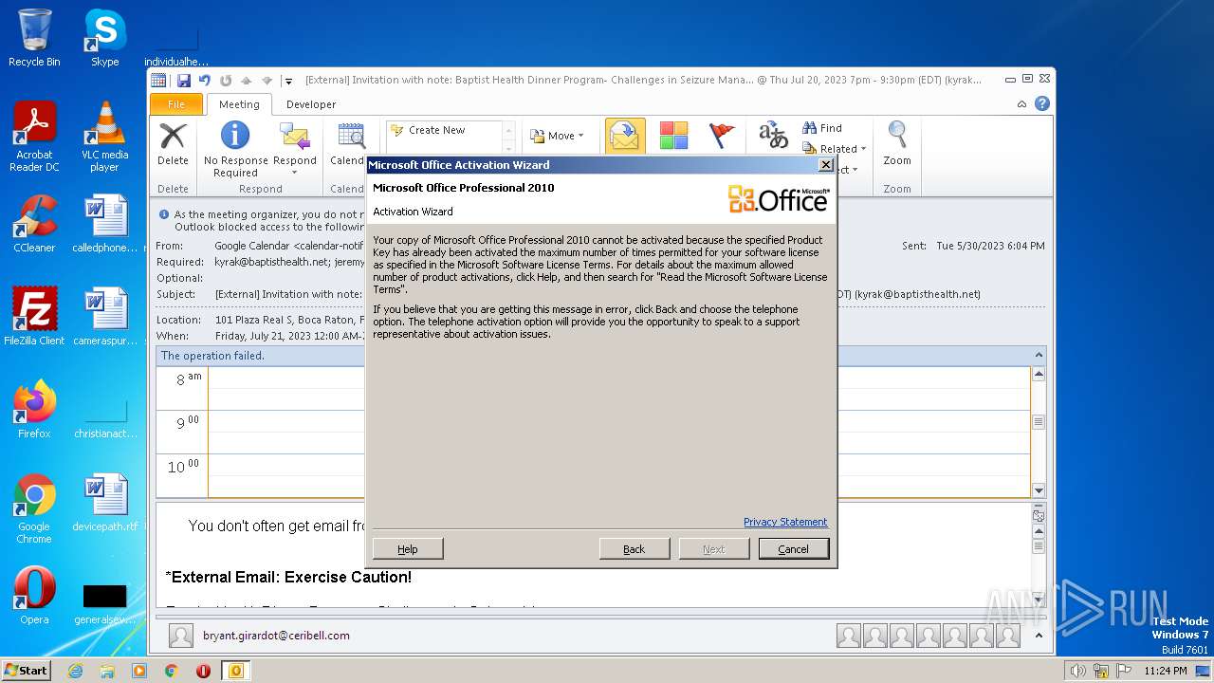The width and height of the screenshot is (1214, 683).
Task: Click the Mark Unread envelope icon
Action: [625, 136]
